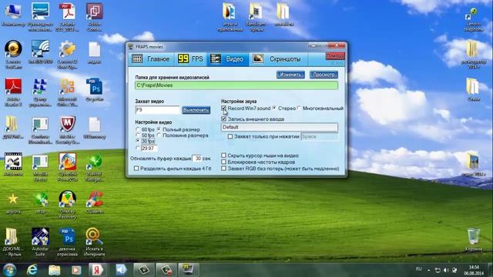Open the Скриншоты tab
Image resolution: width=493 pixels, height=277 pixels.
tap(278, 59)
